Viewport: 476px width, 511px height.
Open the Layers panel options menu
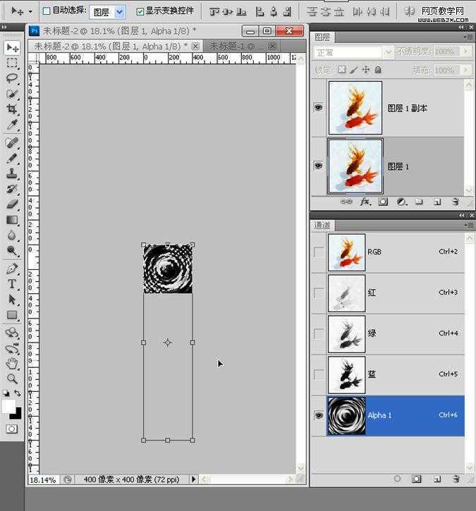[x=468, y=37]
